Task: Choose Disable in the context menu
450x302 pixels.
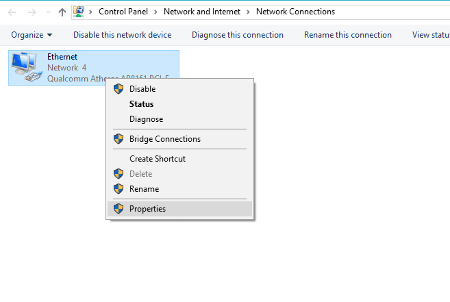Action: point(180,89)
